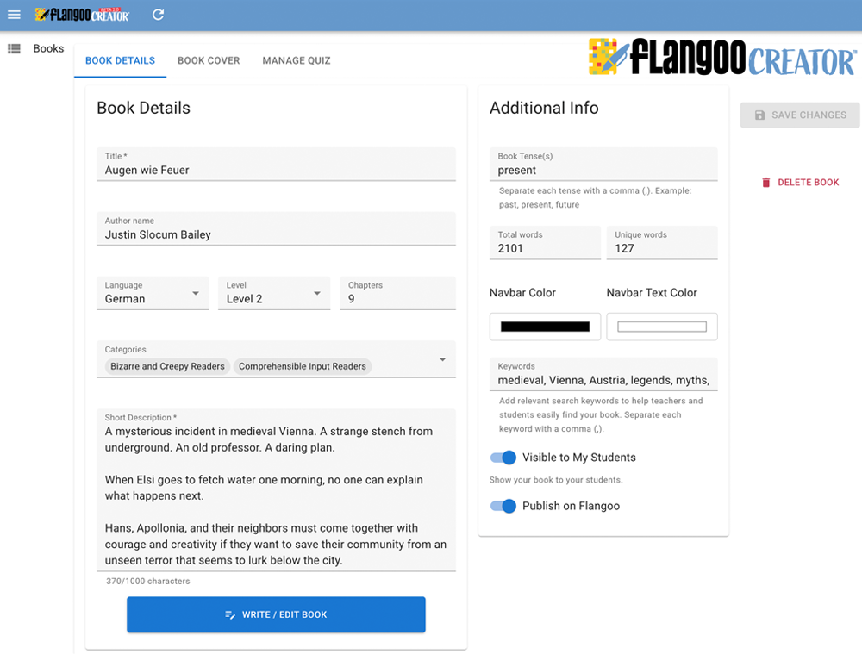Switch to the Book Cover tab
862x654 pixels.
(209, 61)
